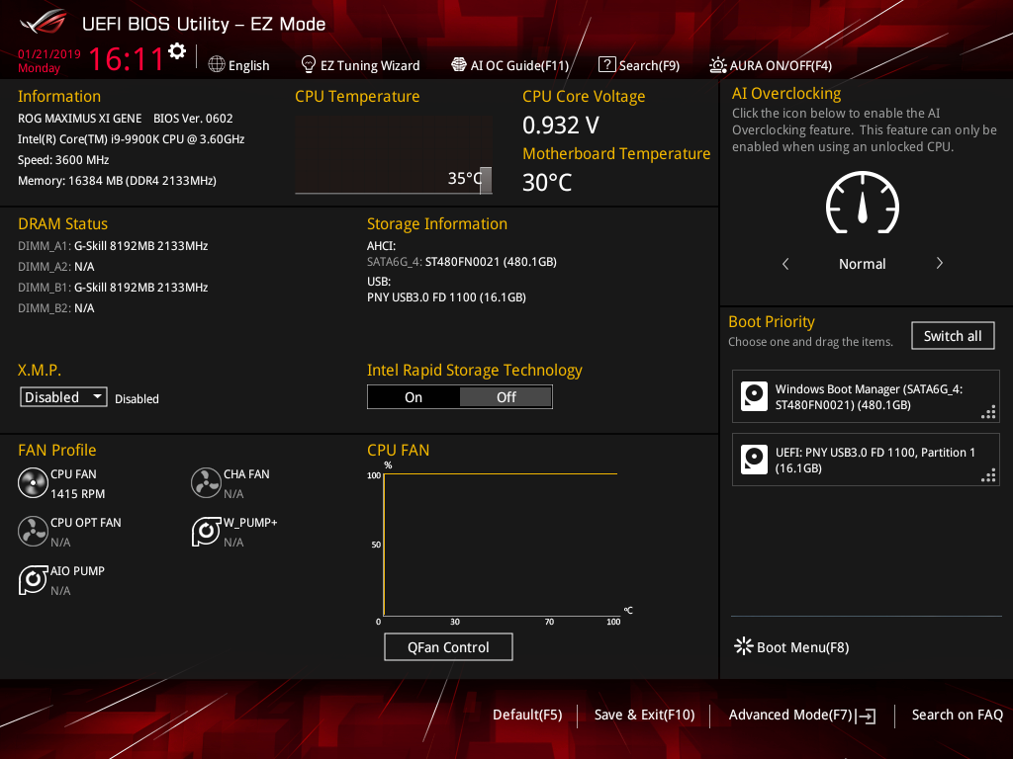
Task: Open QFan Control
Action: click(448, 646)
